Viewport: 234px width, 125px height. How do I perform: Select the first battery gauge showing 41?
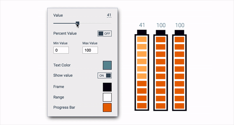(142, 72)
